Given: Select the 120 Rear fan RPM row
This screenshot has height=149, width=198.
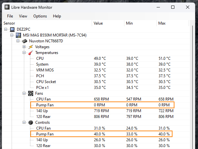Looking at the screenshot, I should (x=43, y=117).
